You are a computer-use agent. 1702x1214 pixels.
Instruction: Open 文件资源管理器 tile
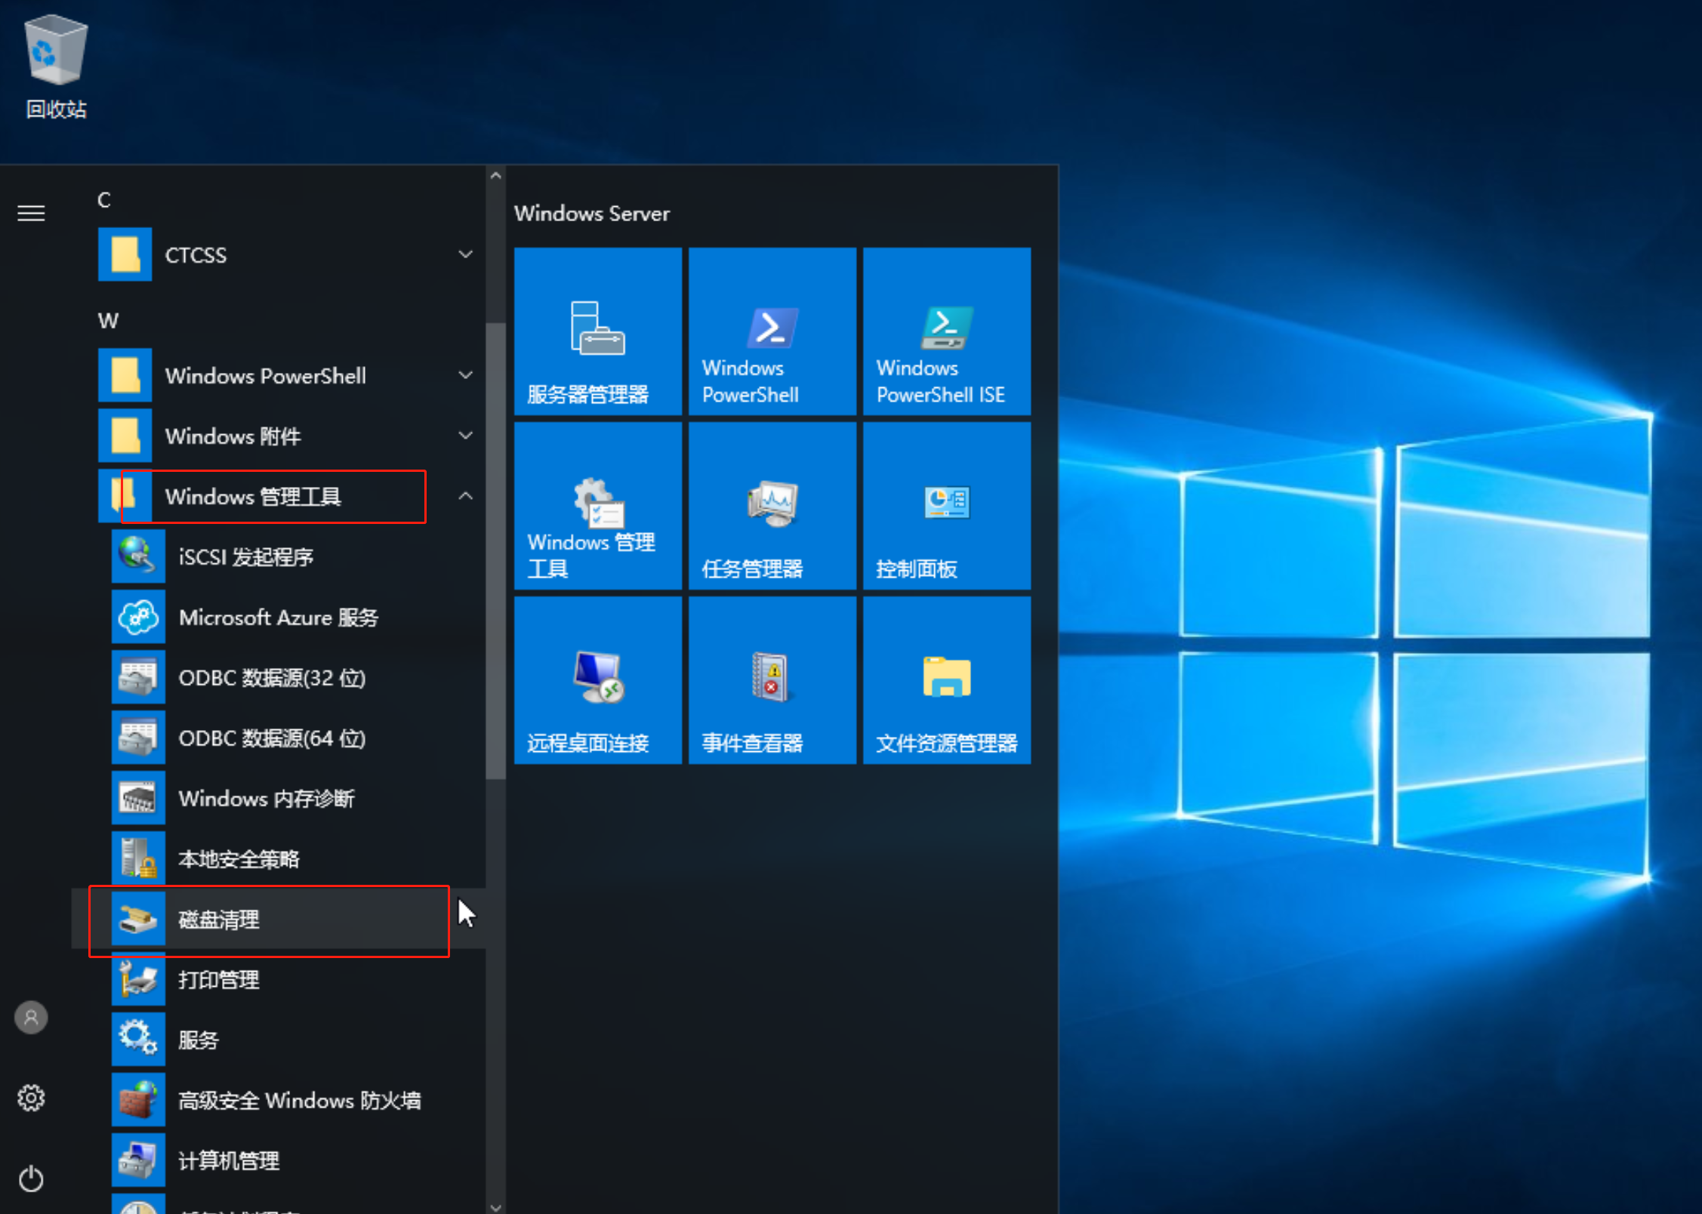click(x=947, y=680)
